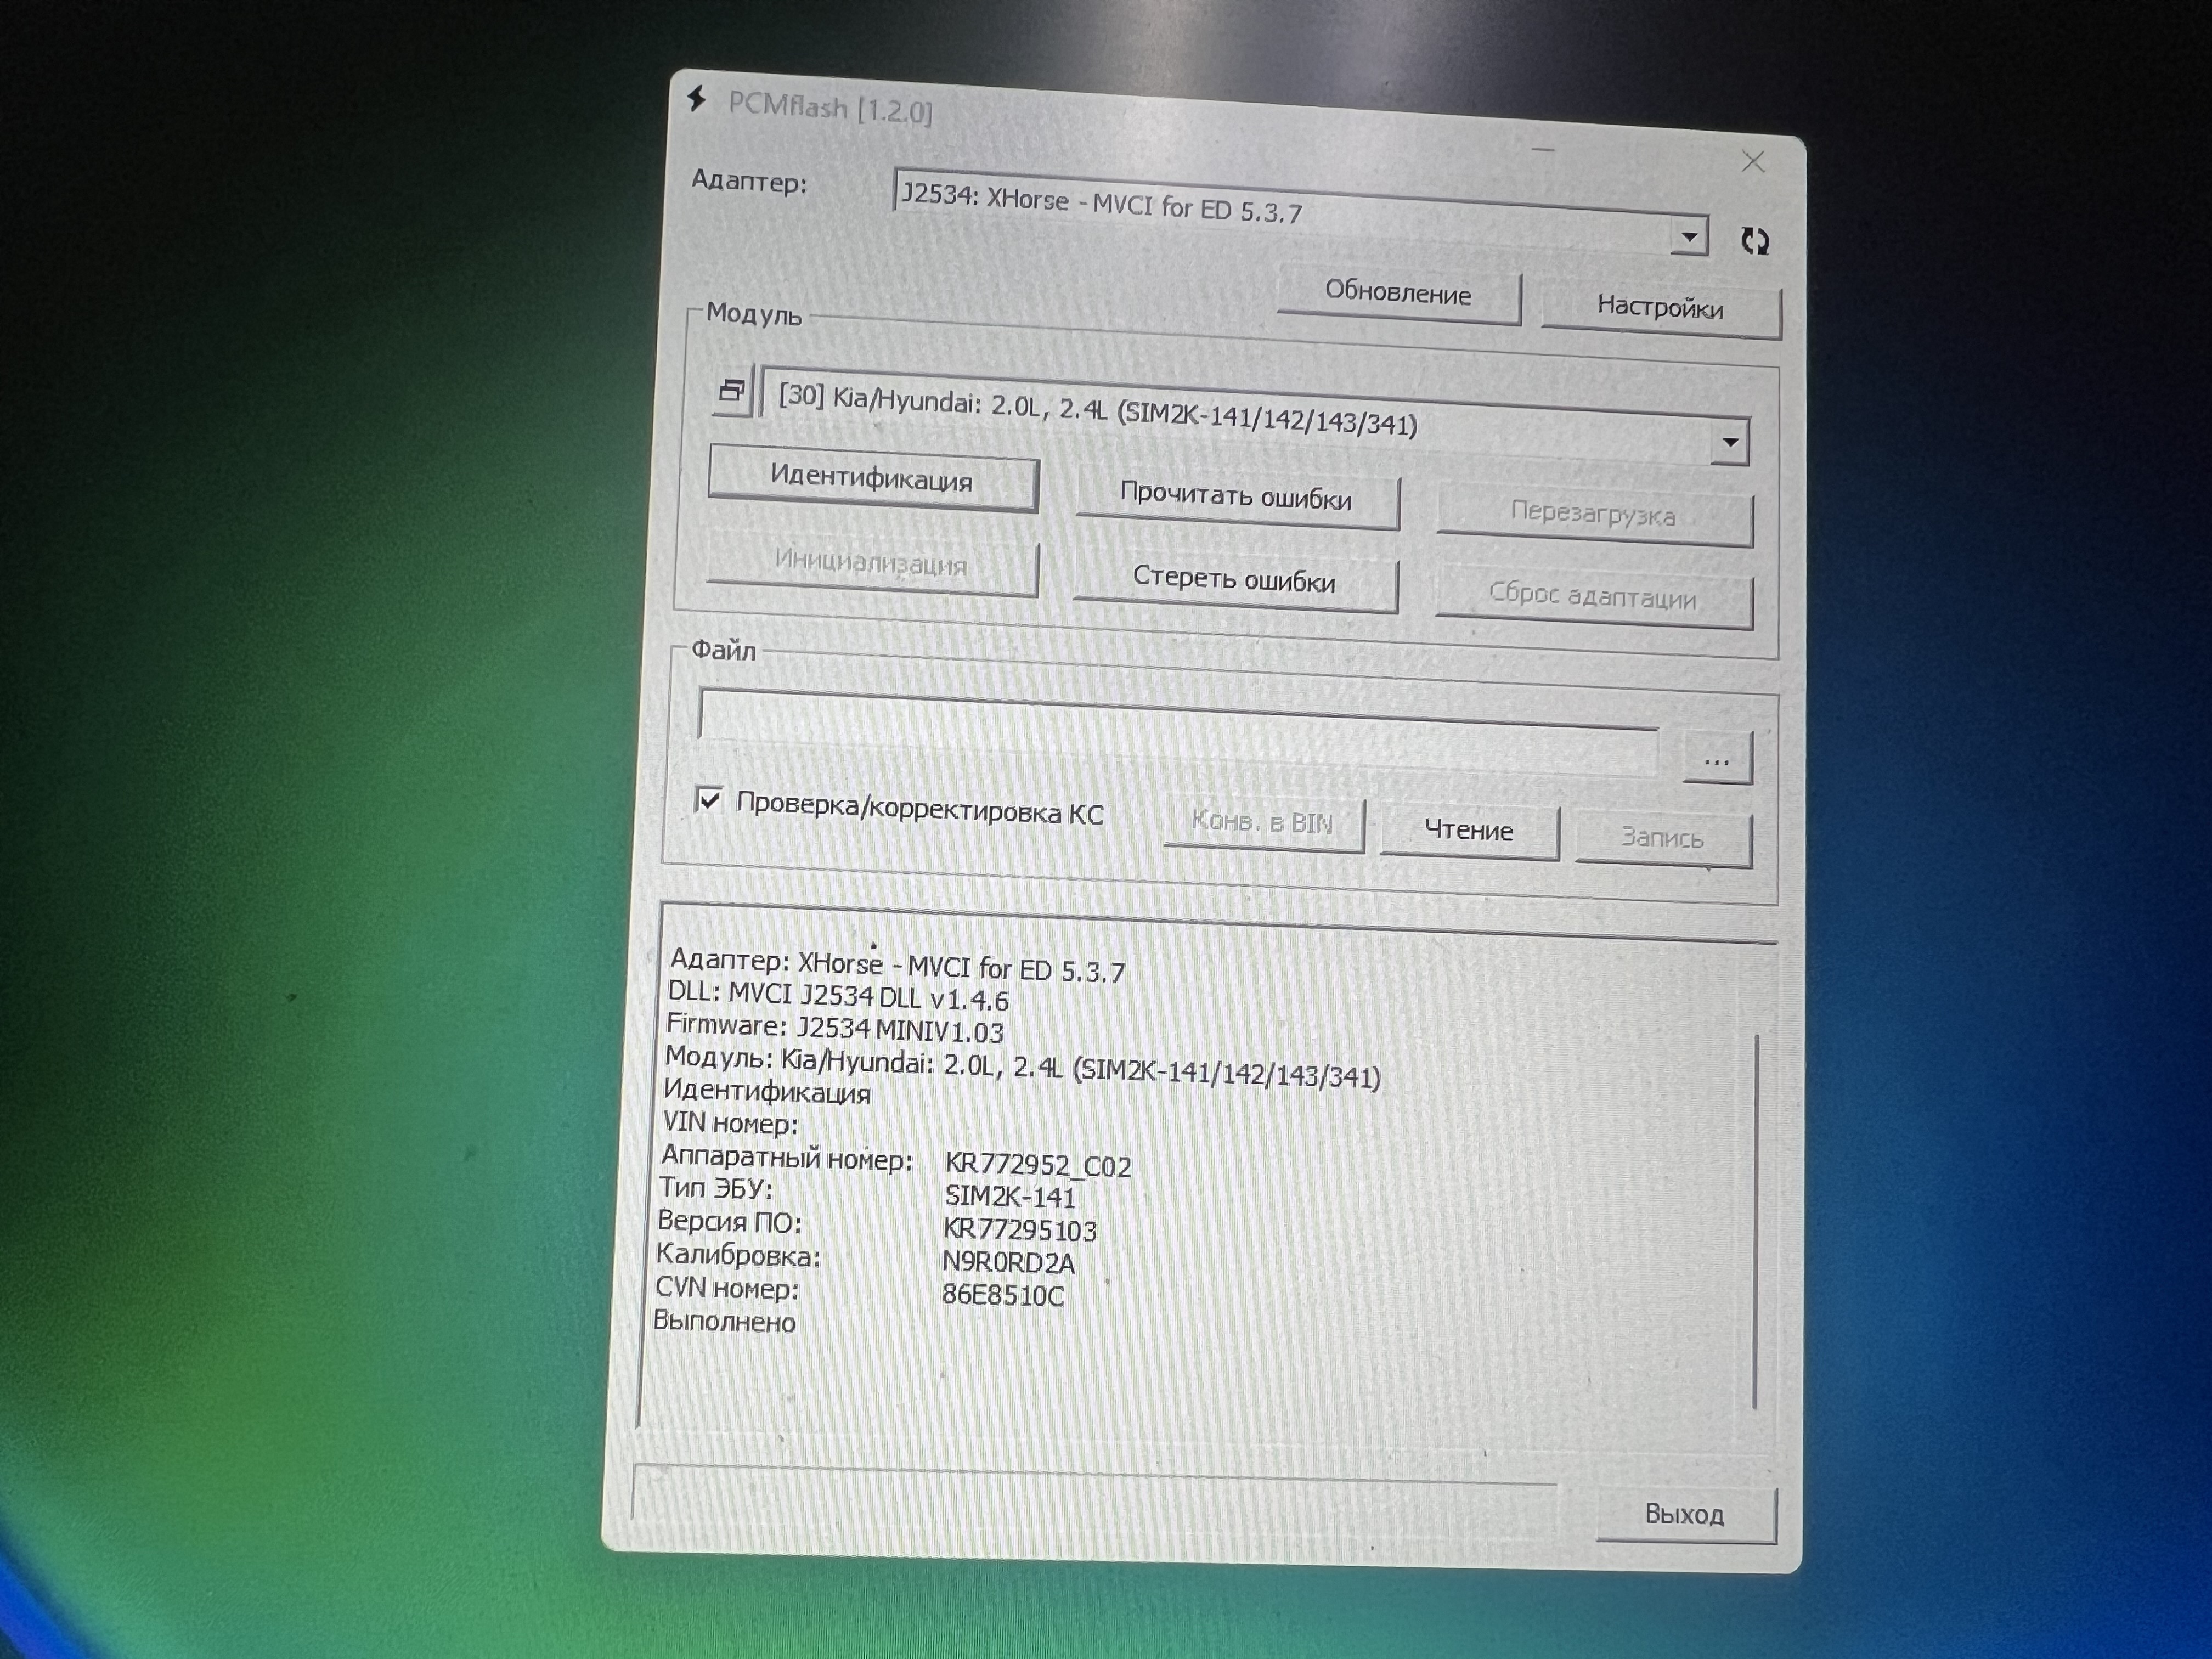This screenshot has width=2212, height=1659.
Task: Click the module list window icon
Action: (x=732, y=391)
